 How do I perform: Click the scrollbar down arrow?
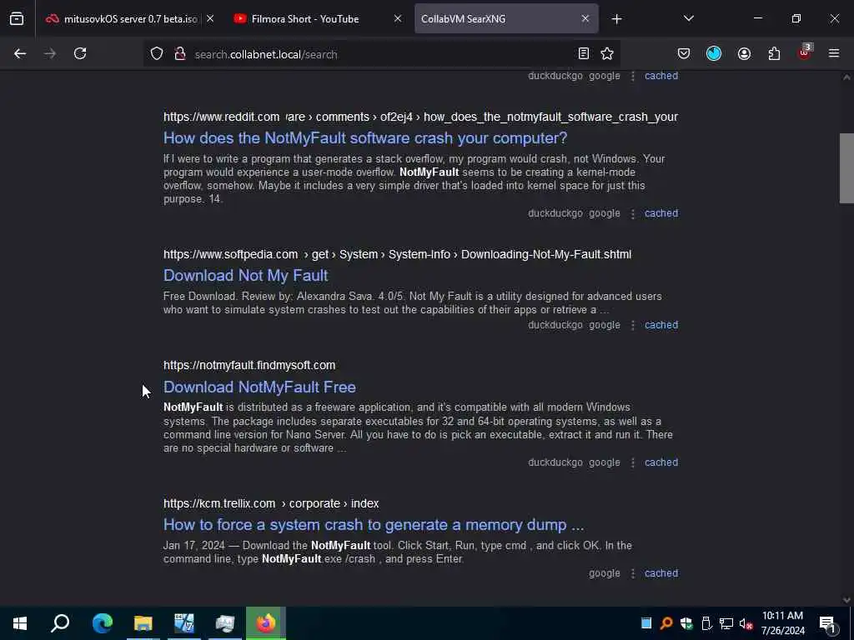pos(846,600)
